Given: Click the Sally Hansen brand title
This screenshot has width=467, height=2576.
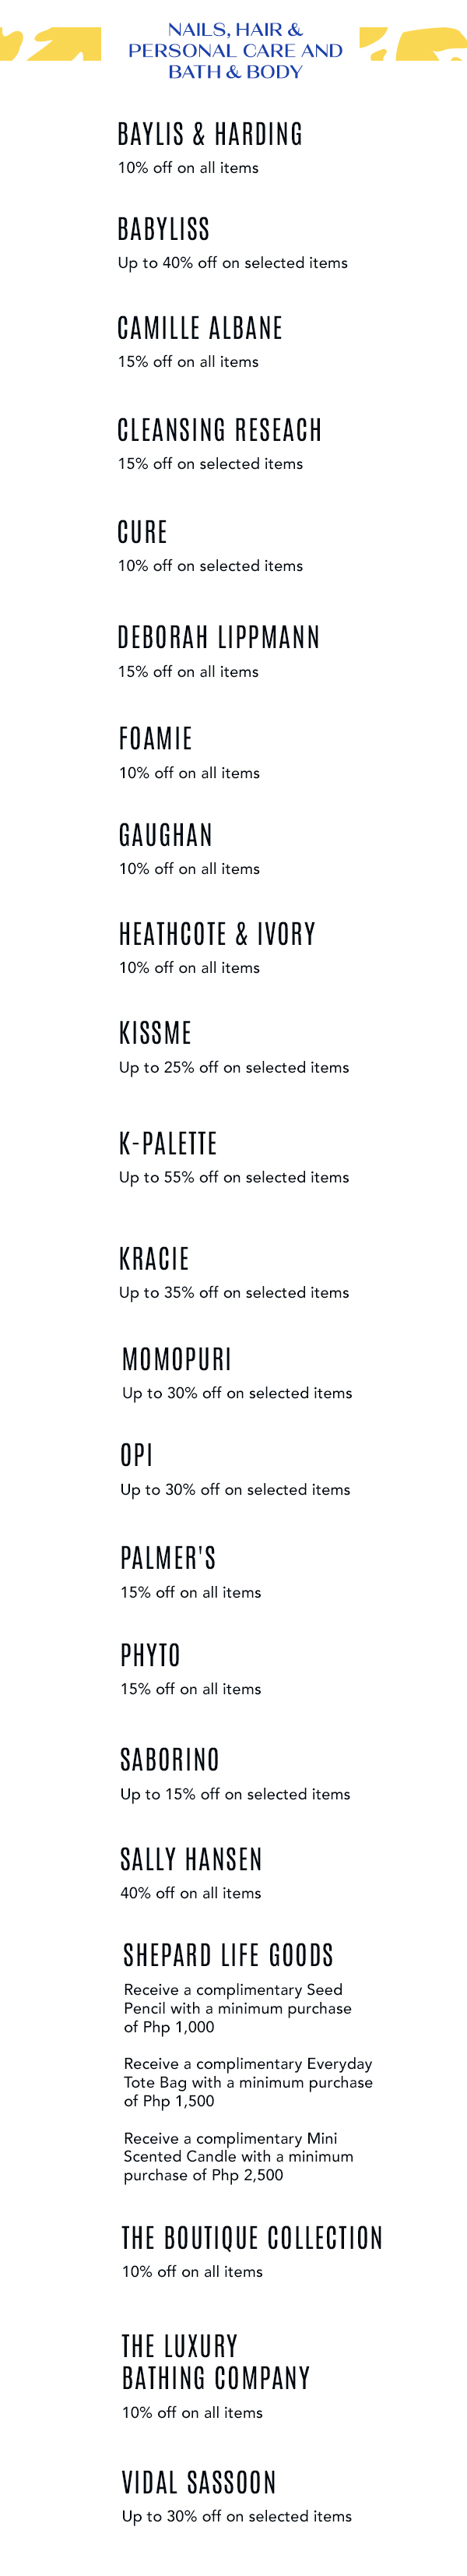Looking at the screenshot, I should pos(191,1859).
